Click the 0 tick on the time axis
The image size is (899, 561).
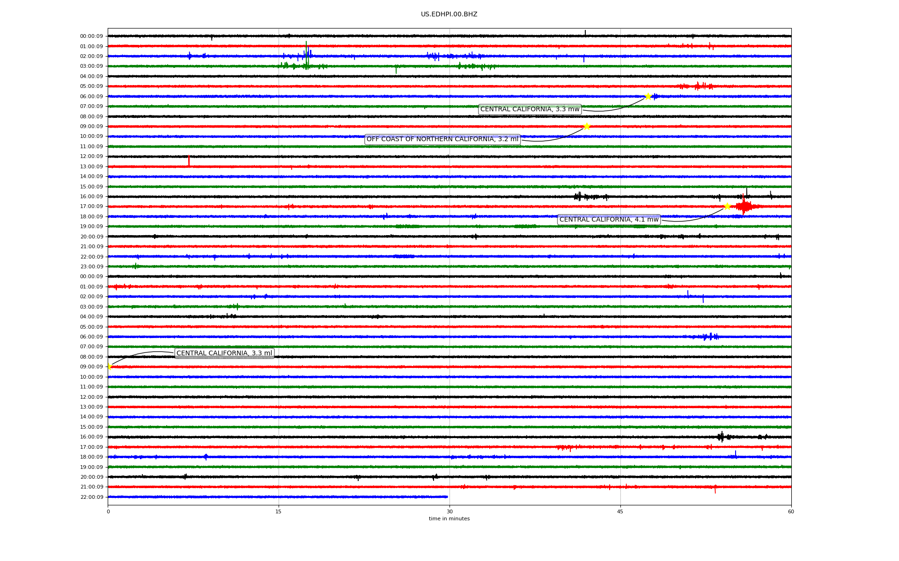coord(108,511)
